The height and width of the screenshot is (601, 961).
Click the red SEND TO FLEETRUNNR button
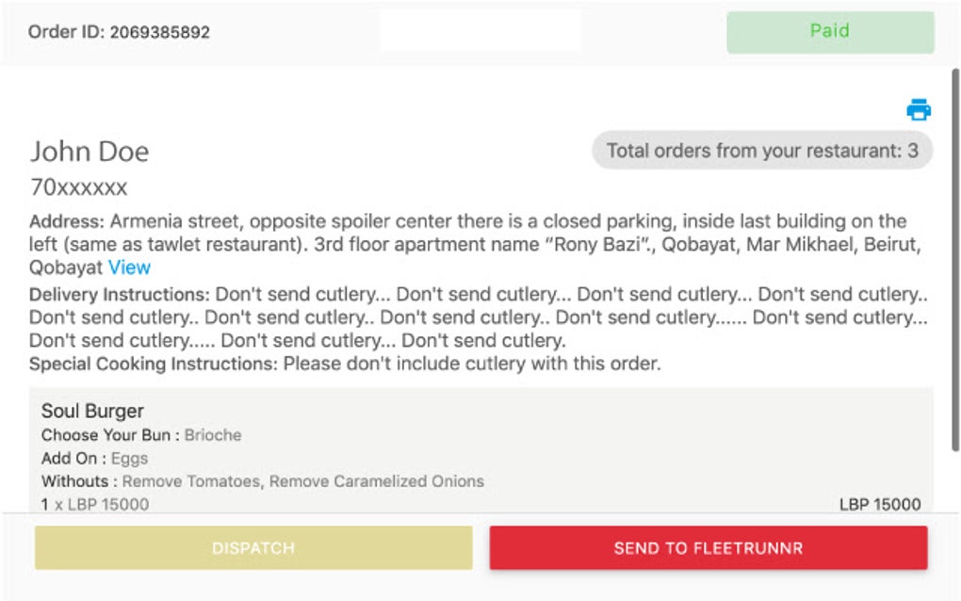(x=708, y=548)
